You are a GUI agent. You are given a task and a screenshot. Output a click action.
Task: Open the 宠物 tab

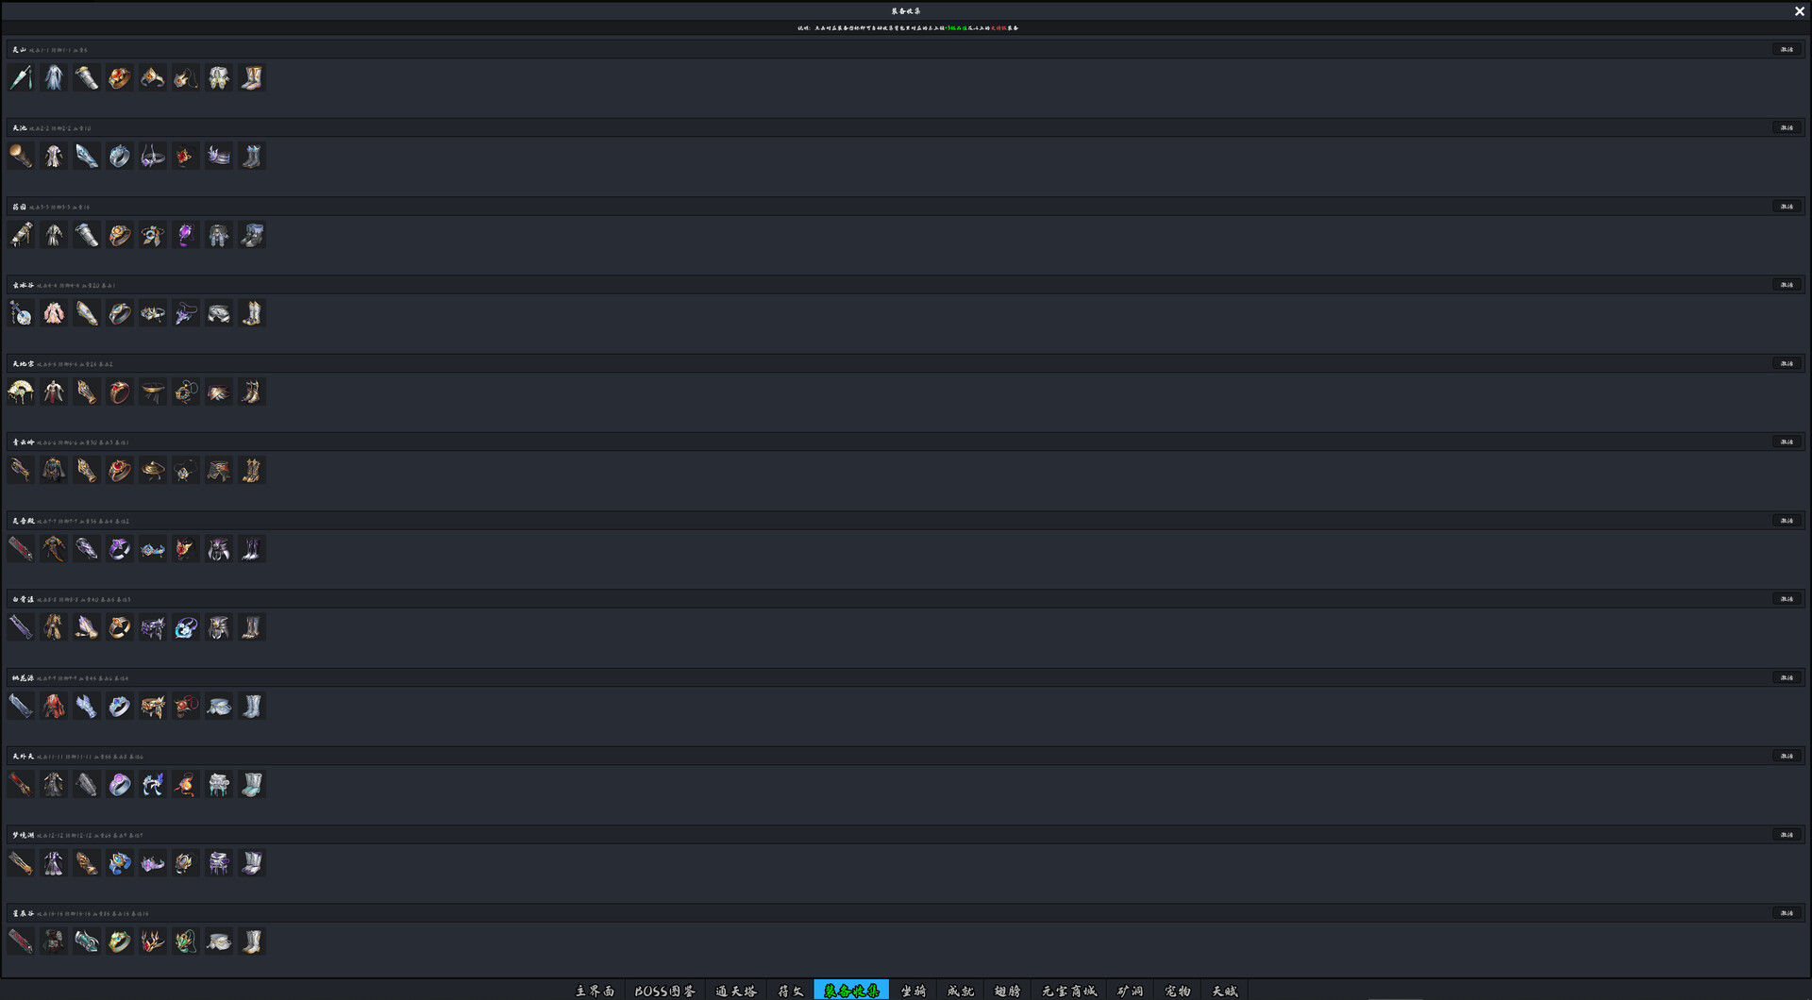(x=1177, y=991)
